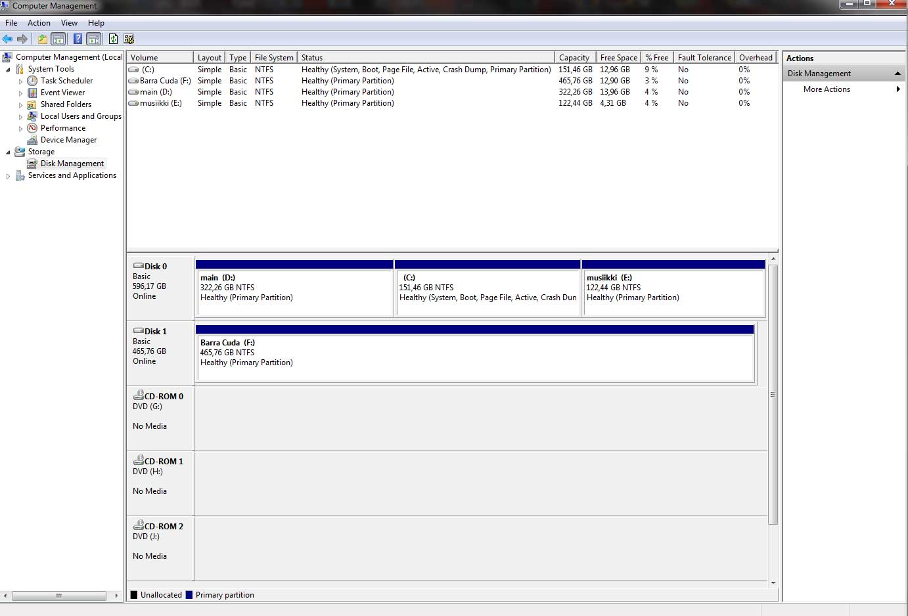Select the Event Viewer icon in tree
Screen dimensions: 908x616
click(x=32, y=93)
